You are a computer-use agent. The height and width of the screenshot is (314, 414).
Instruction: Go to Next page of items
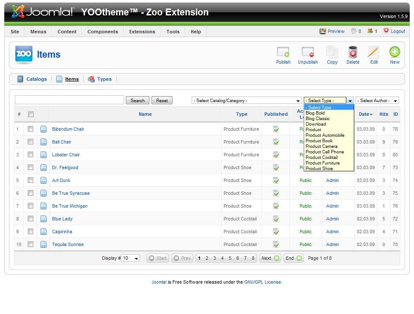click(x=270, y=258)
